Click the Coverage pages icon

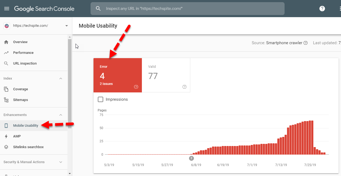coord(6,89)
